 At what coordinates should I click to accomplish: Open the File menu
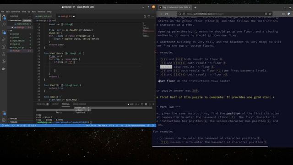coord(2,11)
